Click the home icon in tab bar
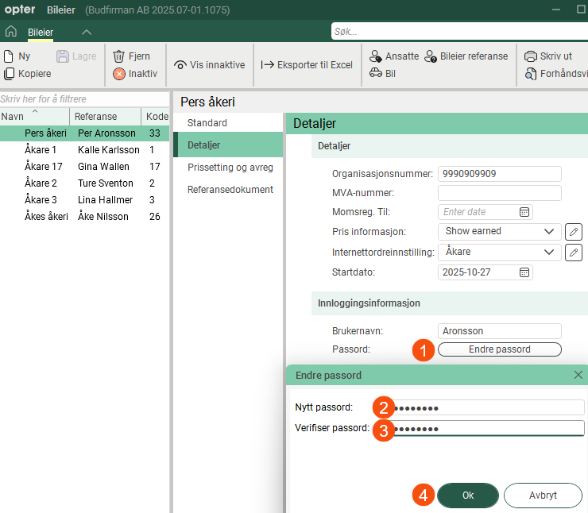This screenshot has width=588, height=513. click(x=11, y=32)
